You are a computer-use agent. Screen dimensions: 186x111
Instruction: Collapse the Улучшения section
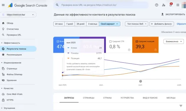tap(2, 108)
